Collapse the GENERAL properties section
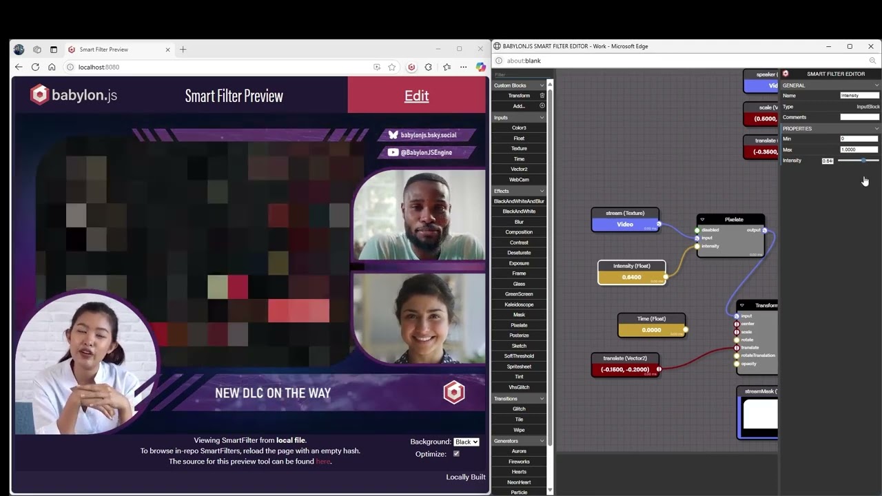Viewport: 882px width, 496px height. click(x=876, y=85)
